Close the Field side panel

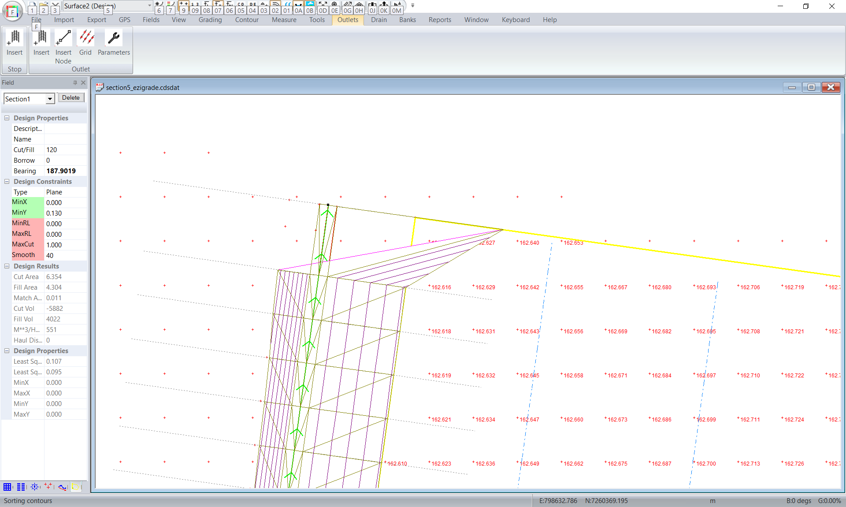click(83, 82)
